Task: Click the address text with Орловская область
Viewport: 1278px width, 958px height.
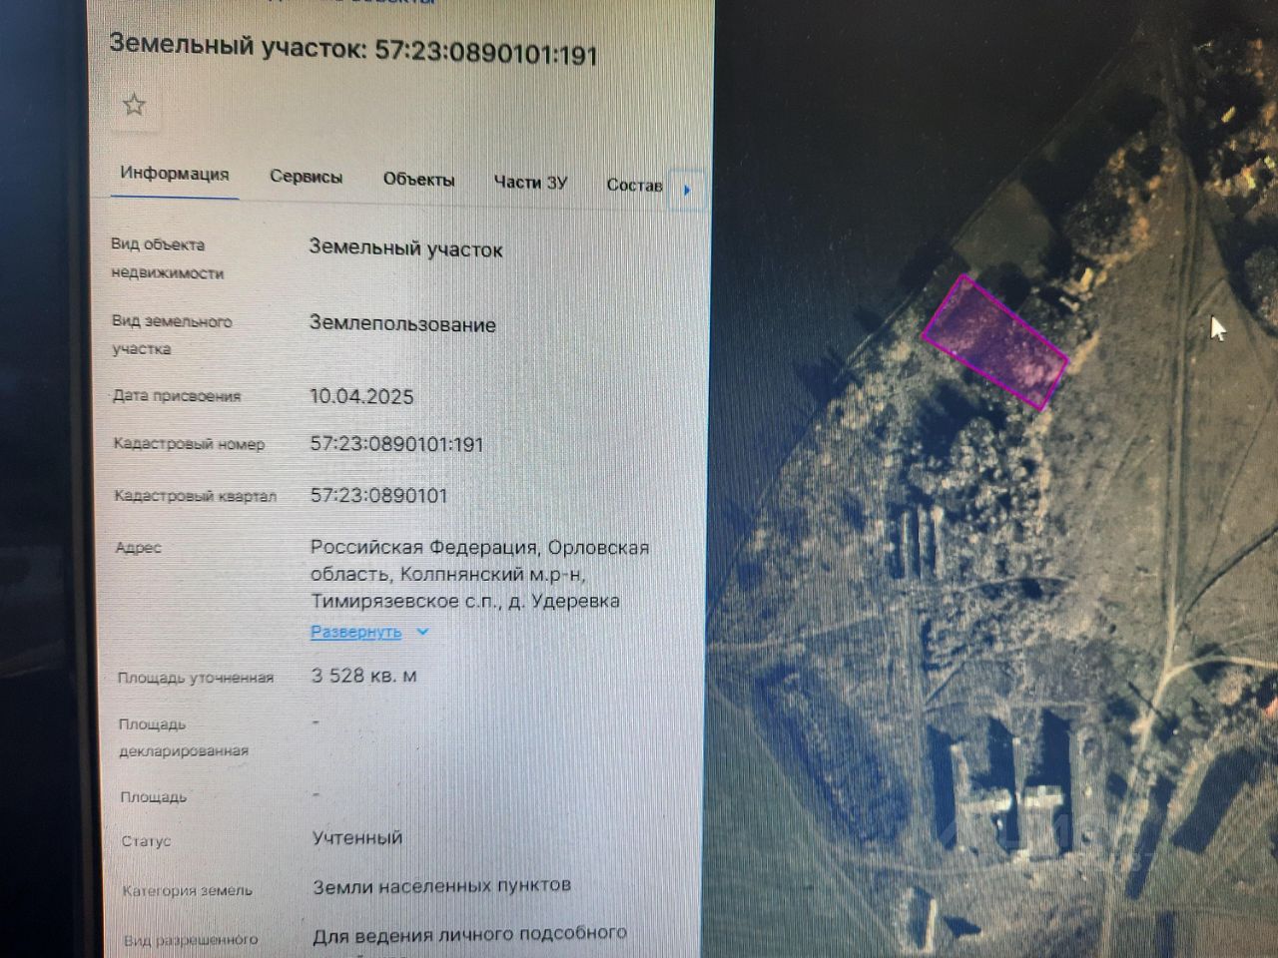Action: [x=479, y=574]
